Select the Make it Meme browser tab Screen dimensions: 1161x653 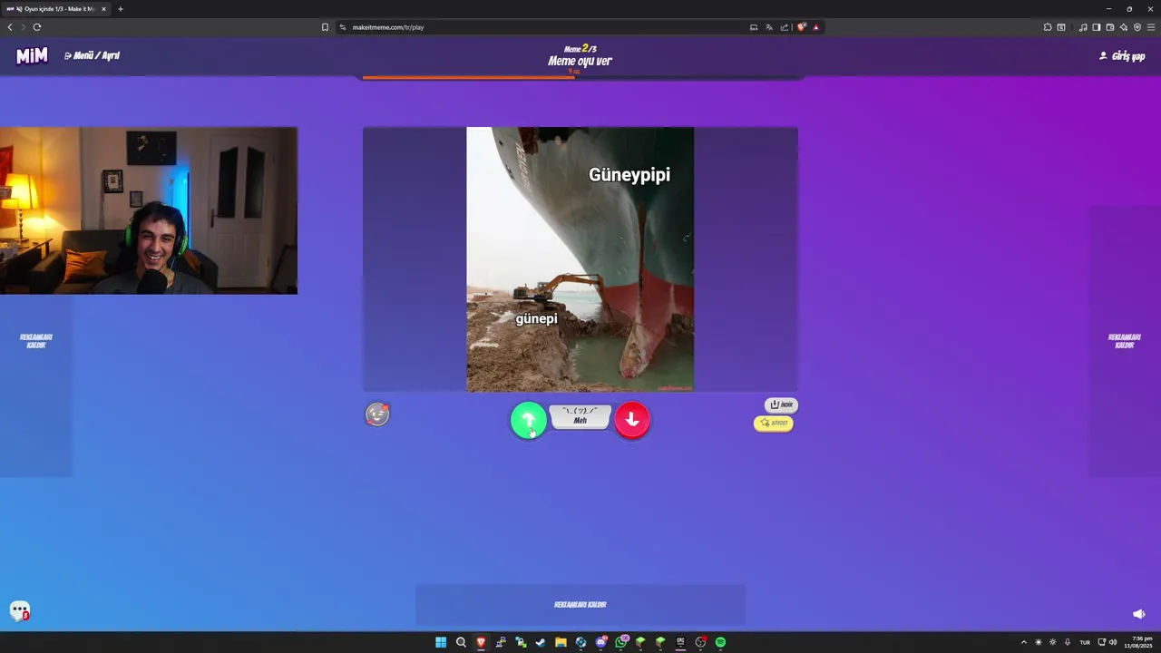54,9
